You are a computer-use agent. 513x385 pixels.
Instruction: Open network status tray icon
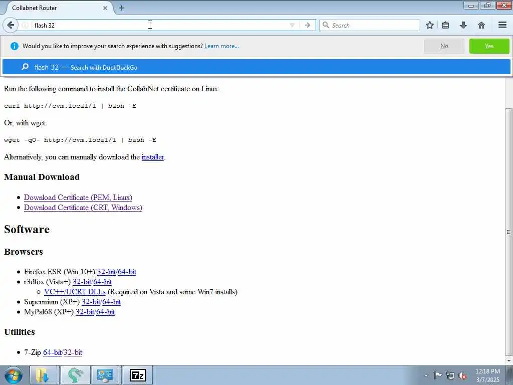coord(450,375)
